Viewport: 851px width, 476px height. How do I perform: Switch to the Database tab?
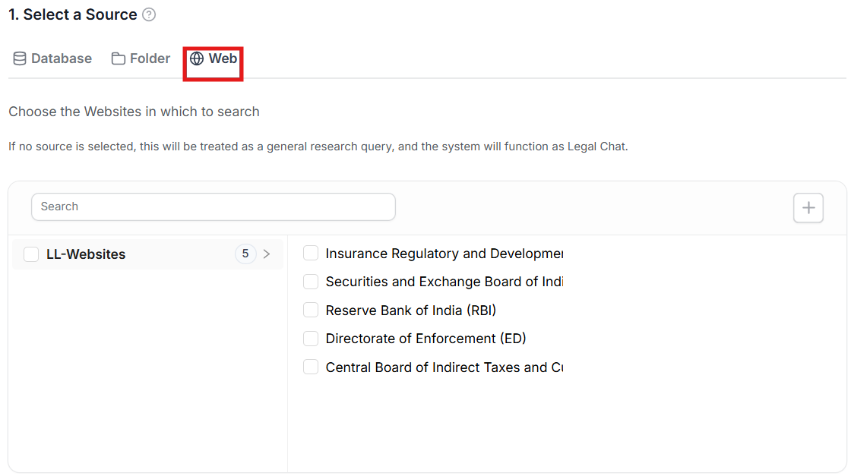coord(61,58)
